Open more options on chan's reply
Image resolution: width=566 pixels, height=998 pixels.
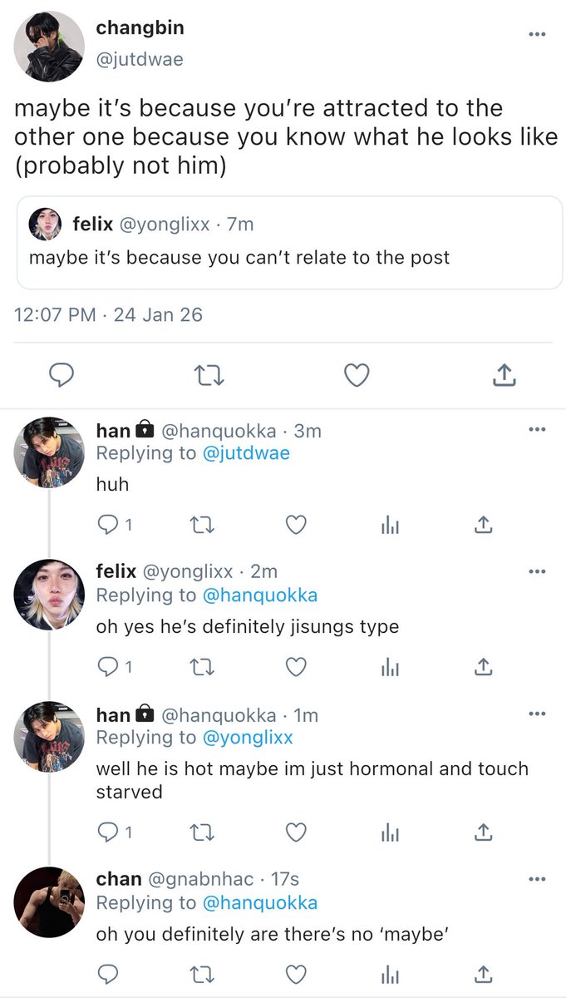click(x=538, y=878)
